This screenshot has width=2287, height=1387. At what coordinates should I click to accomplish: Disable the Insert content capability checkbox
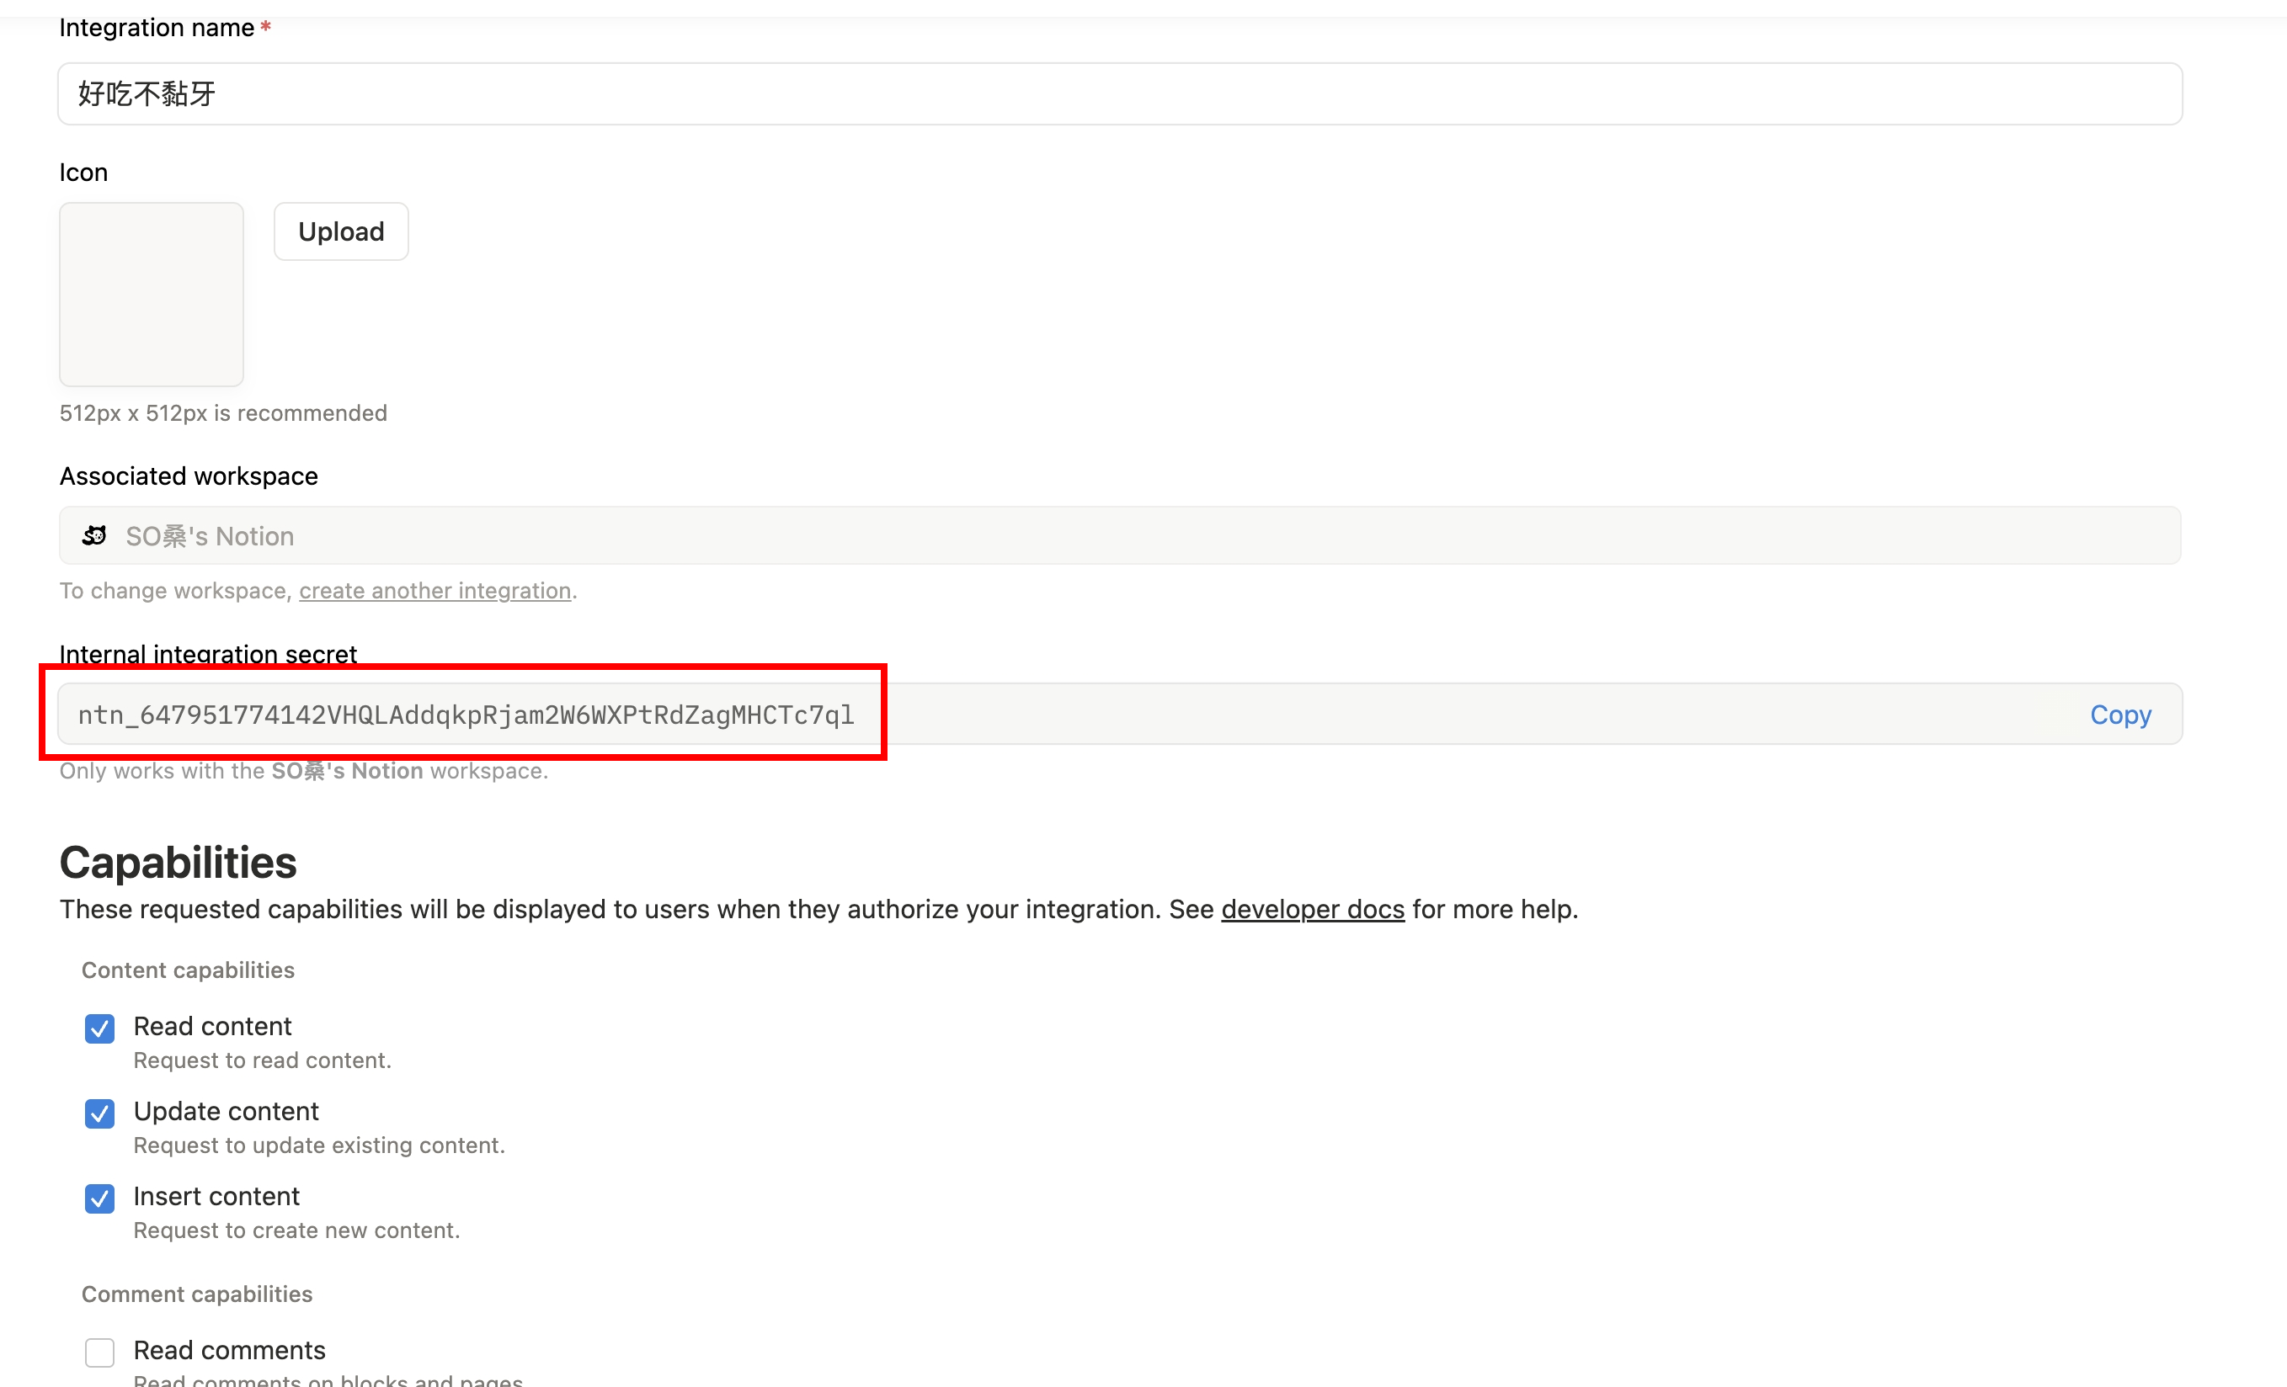tap(99, 1198)
